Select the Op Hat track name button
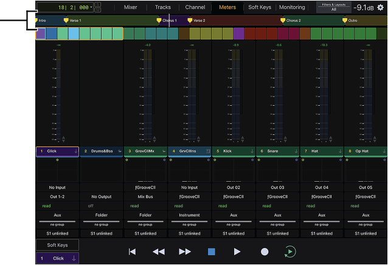The width and height of the screenshot is (388, 265). point(365,151)
